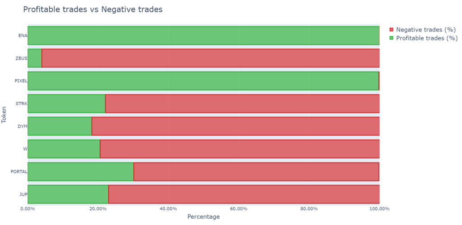
Task: Select the green PIXEL profitable bar
Action: point(203,81)
